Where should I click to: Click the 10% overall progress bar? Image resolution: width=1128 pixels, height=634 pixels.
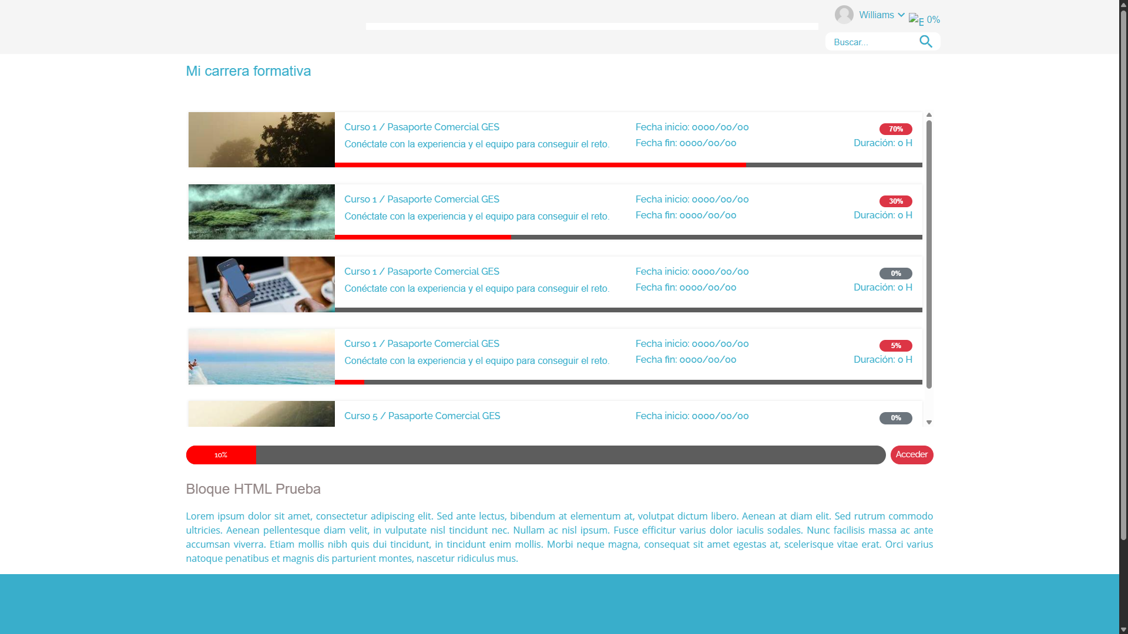pyautogui.click(x=536, y=455)
